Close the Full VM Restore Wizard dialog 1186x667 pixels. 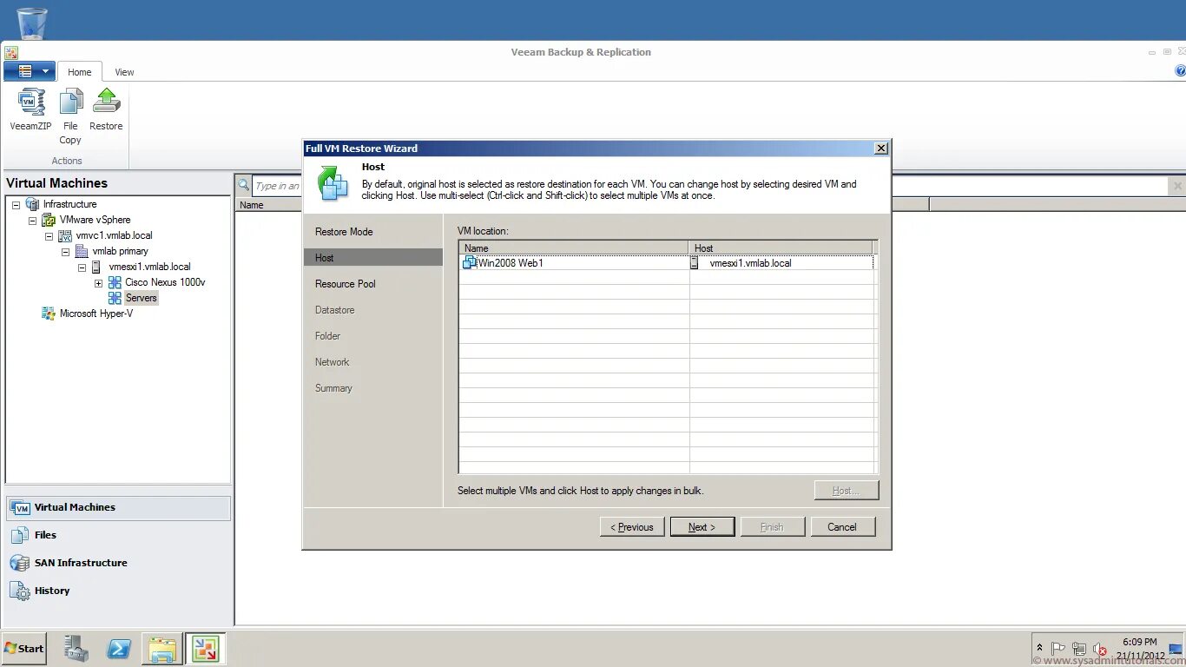tap(880, 149)
